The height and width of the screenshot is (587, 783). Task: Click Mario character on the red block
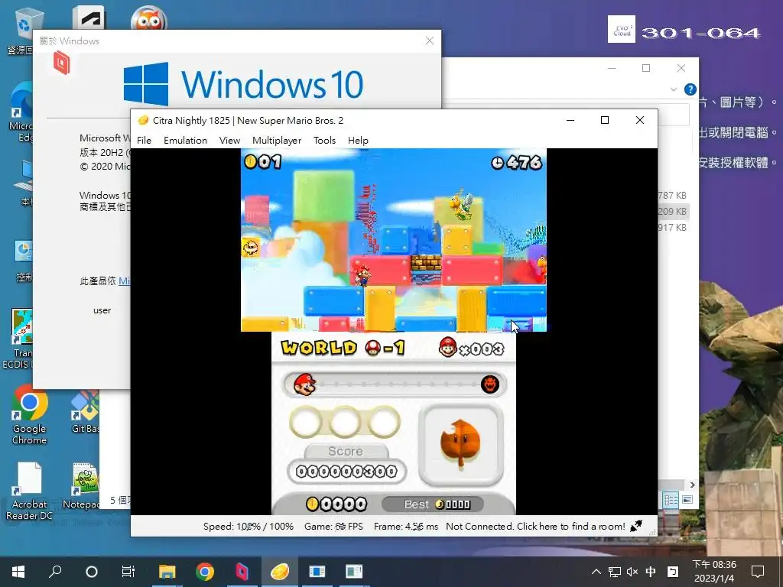coord(361,275)
